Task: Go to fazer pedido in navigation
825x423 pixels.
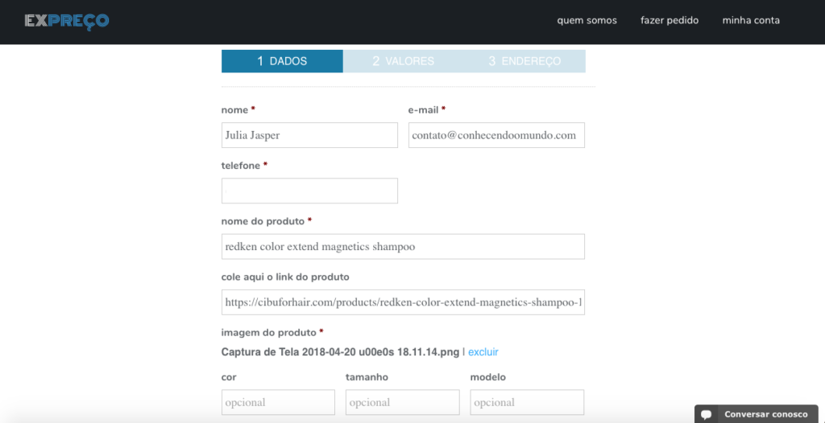Action: point(670,20)
